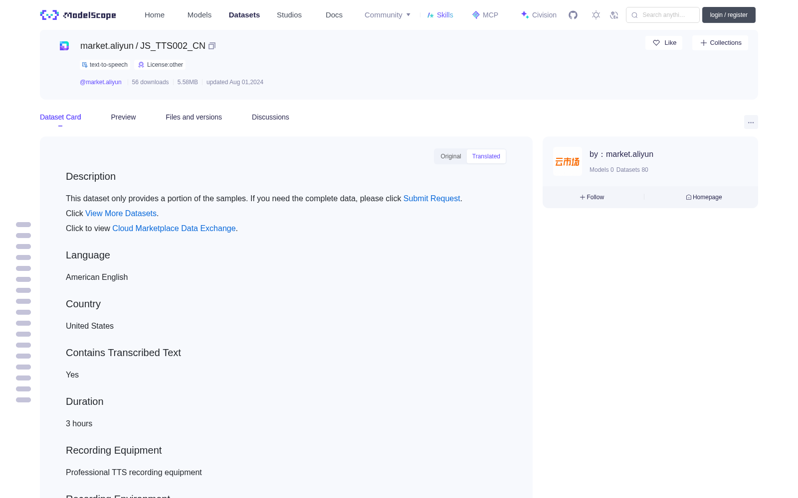This screenshot has height=498, width=798.
Task: Select the Translated view toggle
Action: 486,156
